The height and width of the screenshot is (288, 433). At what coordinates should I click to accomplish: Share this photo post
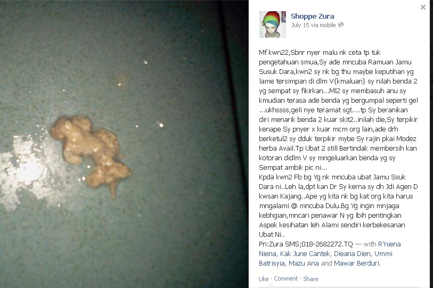click(311, 279)
